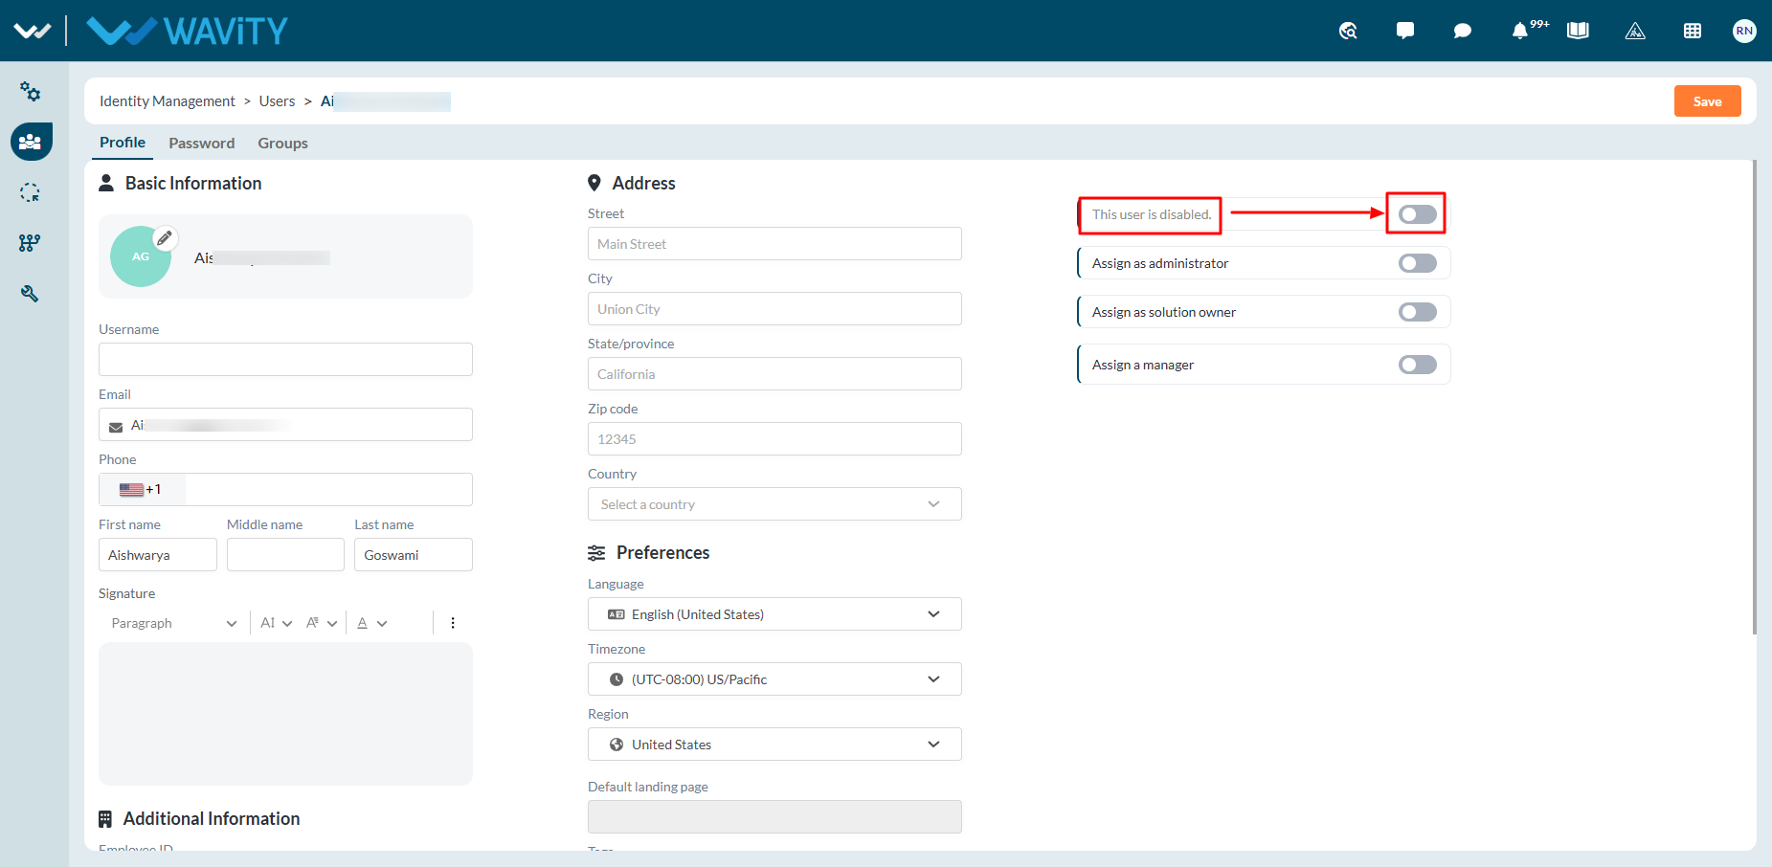This screenshot has width=1772, height=867.
Task: Click the First name field with Aishwarya
Action: point(158,554)
